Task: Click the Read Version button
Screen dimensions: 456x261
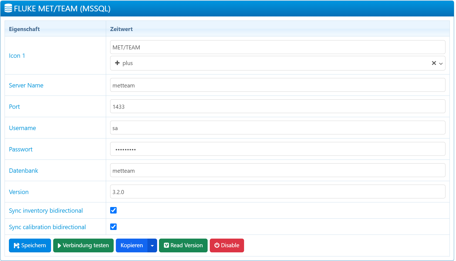Action: (x=183, y=246)
